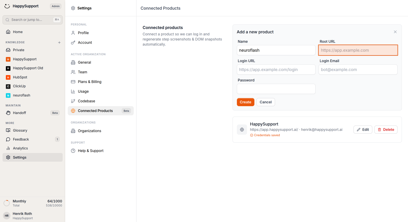Click the Private inbox icon

coord(8,50)
